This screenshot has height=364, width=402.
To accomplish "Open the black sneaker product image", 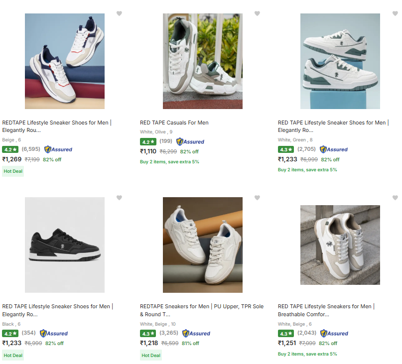I will tap(65, 245).
